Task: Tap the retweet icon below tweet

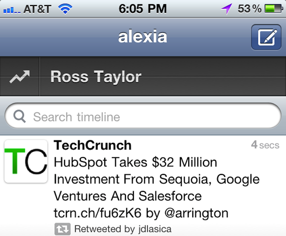Action: coord(62,229)
